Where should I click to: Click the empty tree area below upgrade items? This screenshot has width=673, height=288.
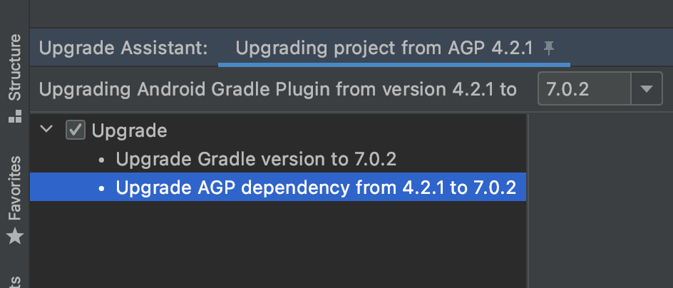coord(278,242)
